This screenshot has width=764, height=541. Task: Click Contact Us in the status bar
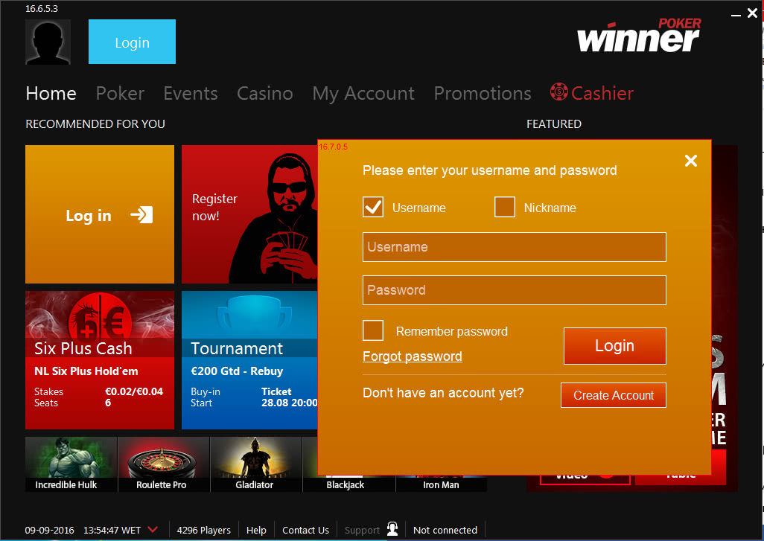(x=305, y=530)
